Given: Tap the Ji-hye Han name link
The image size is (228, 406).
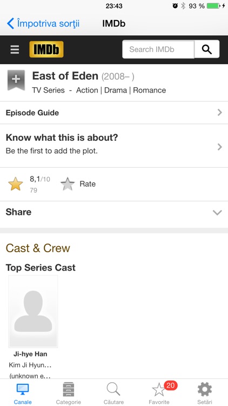Looking at the screenshot, I should click(30, 354).
